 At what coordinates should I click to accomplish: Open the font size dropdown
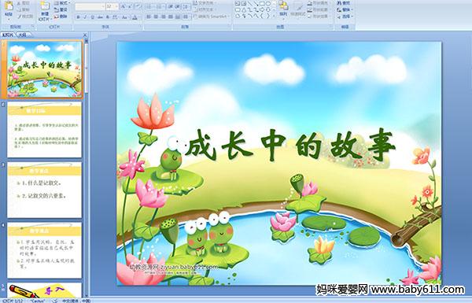116,6
